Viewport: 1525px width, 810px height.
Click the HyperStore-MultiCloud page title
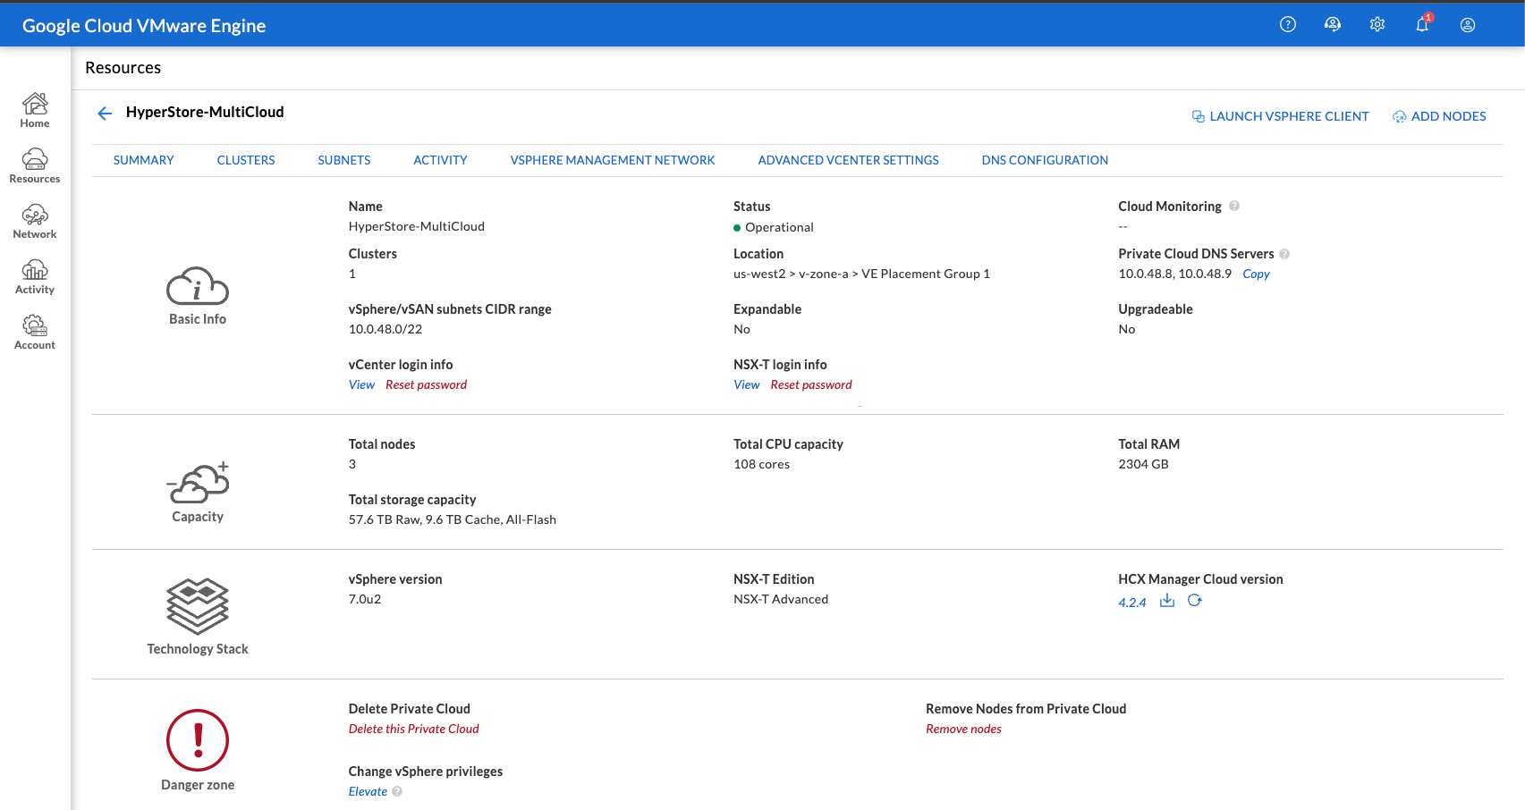[205, 112]
